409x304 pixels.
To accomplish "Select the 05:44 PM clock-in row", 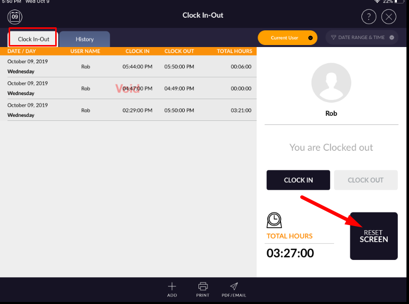I will [129, 66].
